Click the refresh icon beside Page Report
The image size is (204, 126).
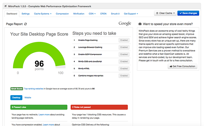click(25, 24)
